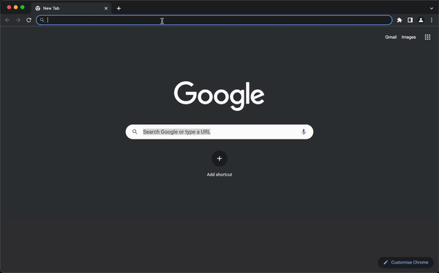Focus the address bar
Image resolution: width=439 pixels, height=273 pixels.
coord(214,20)
